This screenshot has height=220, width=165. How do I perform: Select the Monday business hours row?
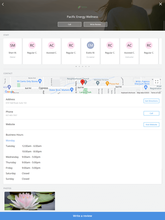(10, 140)
